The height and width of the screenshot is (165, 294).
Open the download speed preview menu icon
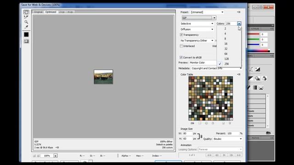[57, 148]
